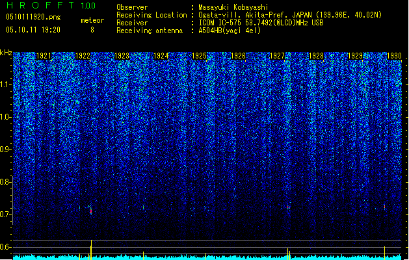Click the 0.8 frequency axis label
409x260 pixels.
click(x=5, y=182)
